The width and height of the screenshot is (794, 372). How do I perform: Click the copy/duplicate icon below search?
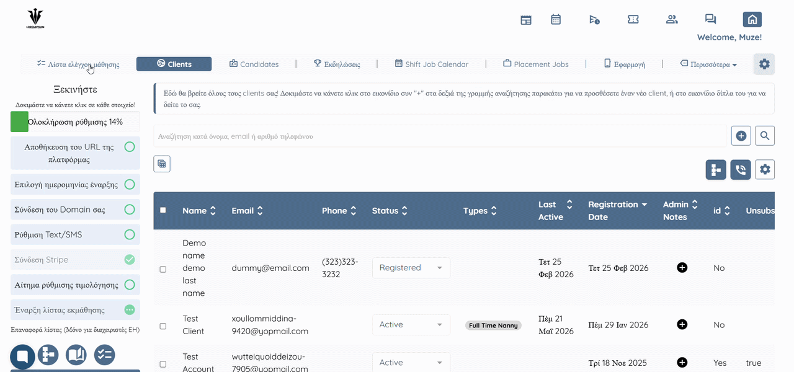tap(162, 164)
